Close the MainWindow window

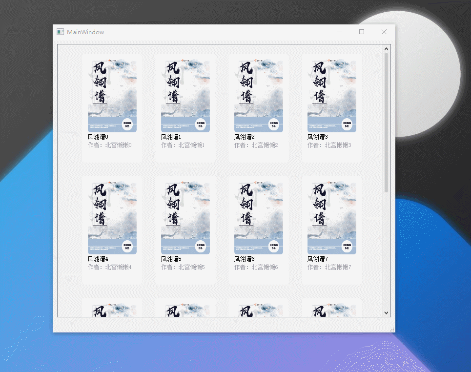tap(384, 32)
